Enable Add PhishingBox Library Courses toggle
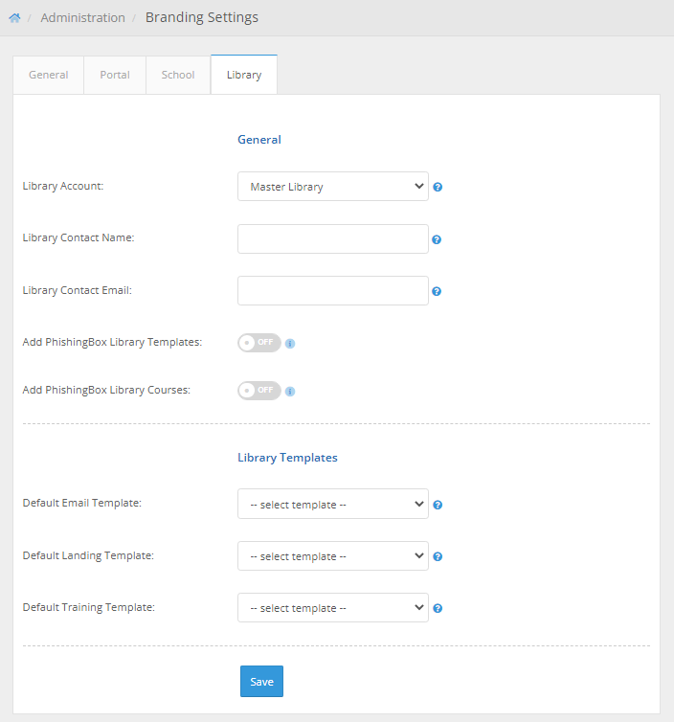Viewport: 674px width, 722px height. [x=259, y=391]
